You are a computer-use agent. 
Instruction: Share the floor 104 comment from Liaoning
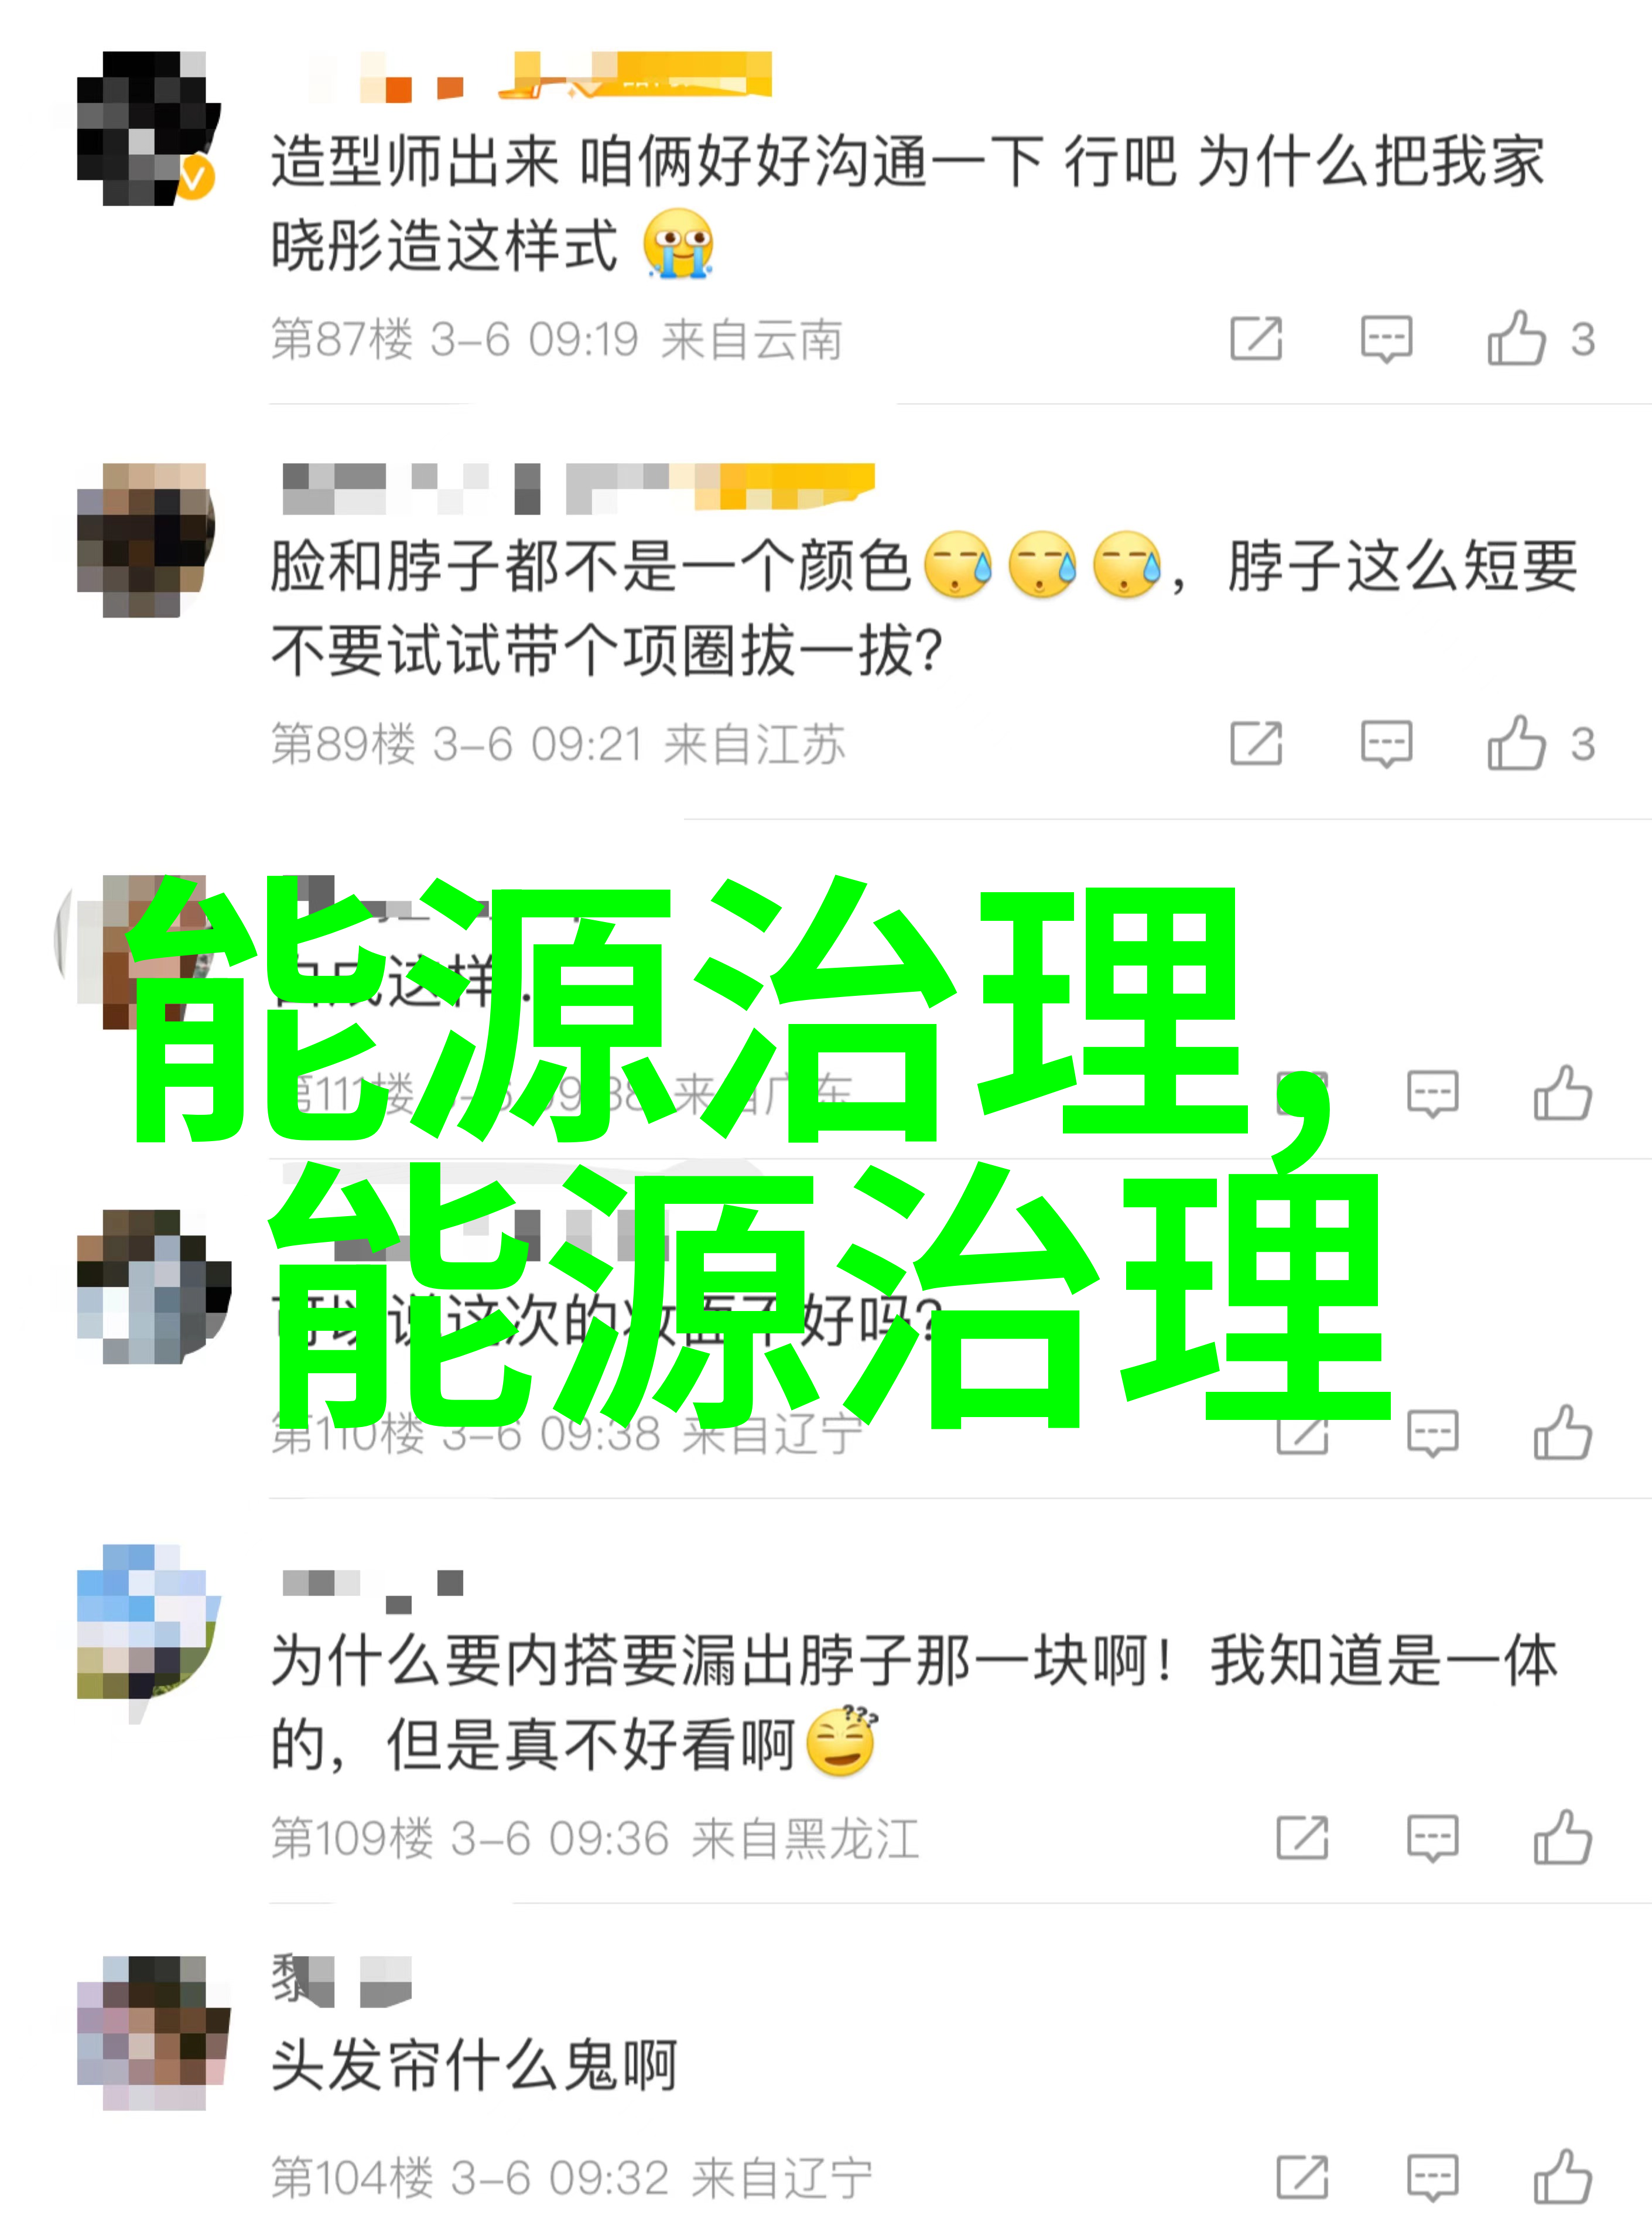[1302, 2177]
